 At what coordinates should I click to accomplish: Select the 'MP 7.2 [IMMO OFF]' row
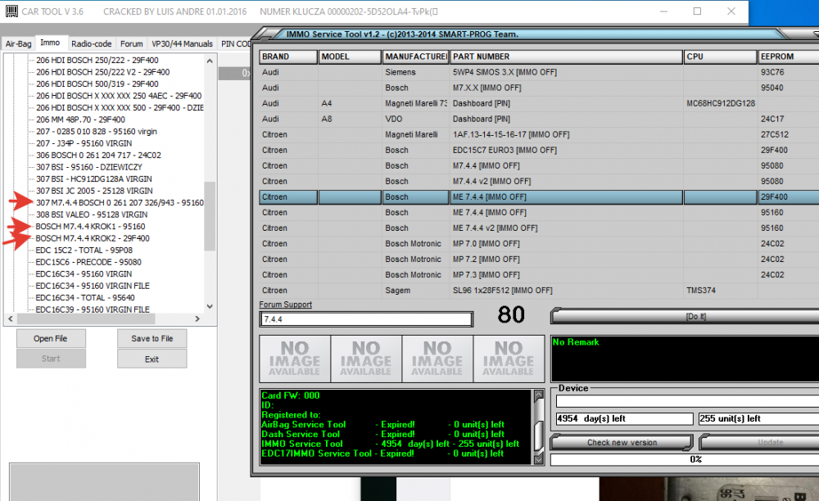pyautogui.click(x=539, y=260)
